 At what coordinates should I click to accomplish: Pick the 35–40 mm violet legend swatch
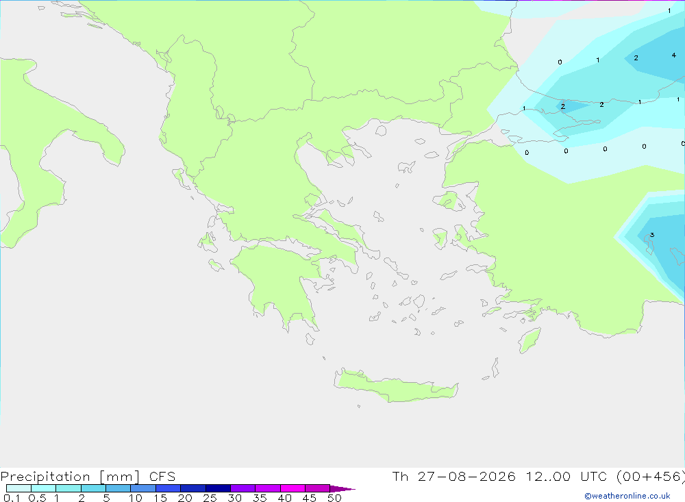coord(268,488)
